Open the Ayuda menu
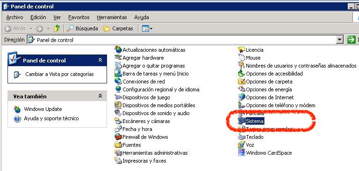 [142, 17]
